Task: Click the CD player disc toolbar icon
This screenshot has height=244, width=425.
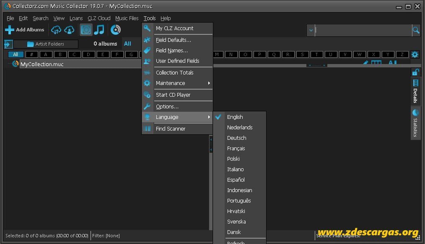Action: (x=115, y=30)
